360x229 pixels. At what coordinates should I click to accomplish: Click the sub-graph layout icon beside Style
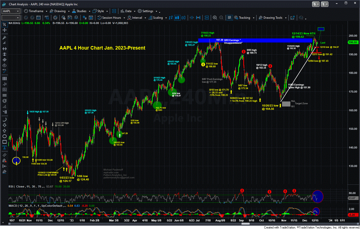click(114, 11)
